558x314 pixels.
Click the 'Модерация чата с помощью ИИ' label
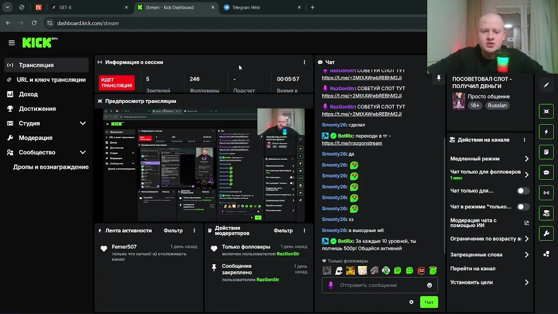(473, 223)
